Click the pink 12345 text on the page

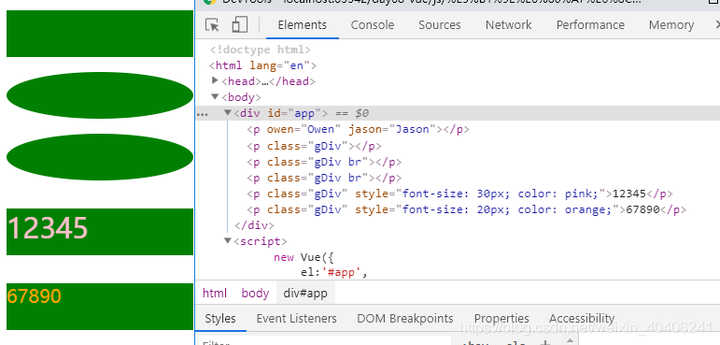(48, 228)
